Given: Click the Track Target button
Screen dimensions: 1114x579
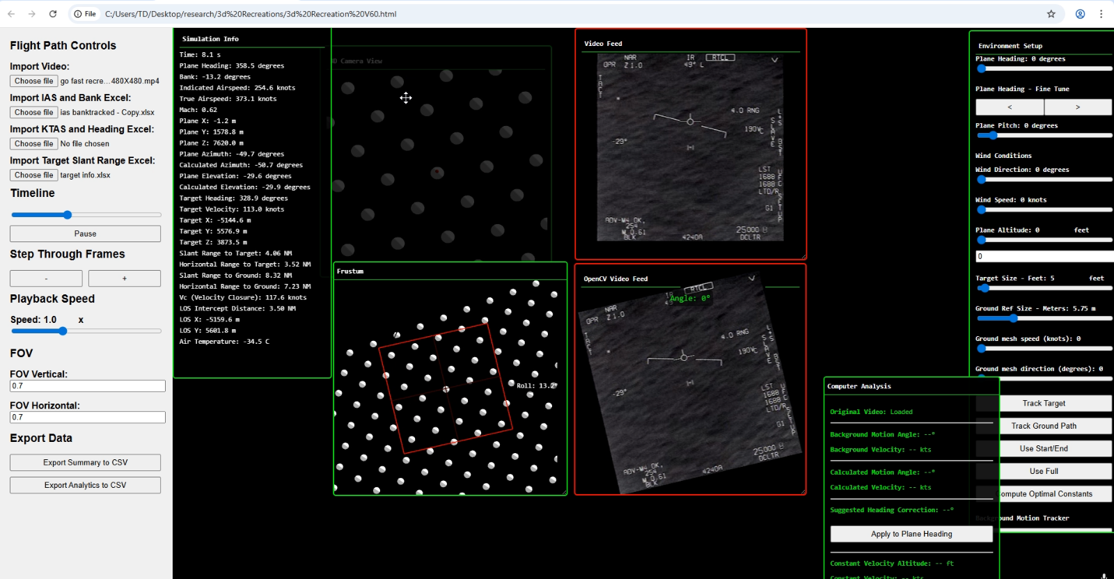Looking at the screenshot, I should (1044, 404).
